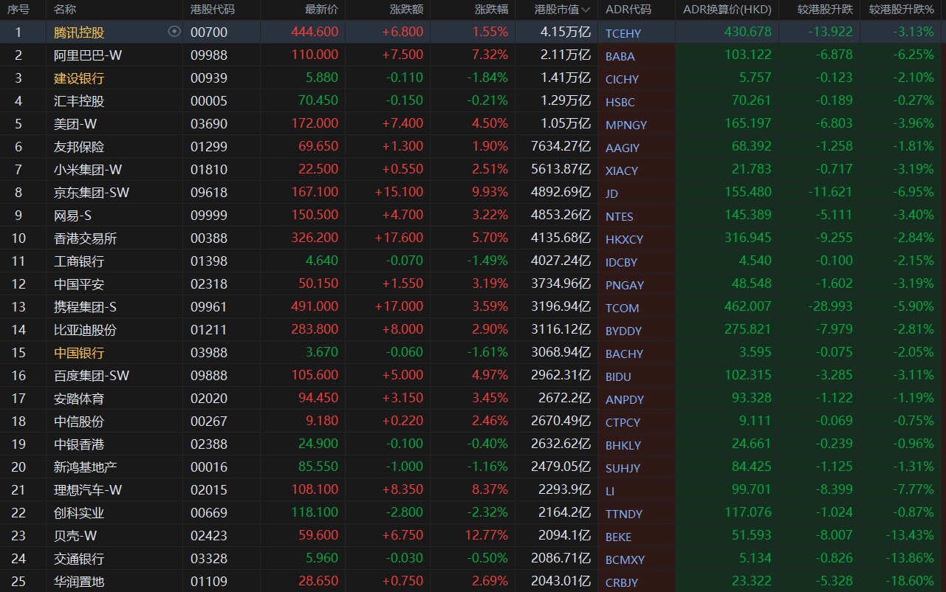
Task: Open the 港股市值 sort arrow
Action: [586, 10]
